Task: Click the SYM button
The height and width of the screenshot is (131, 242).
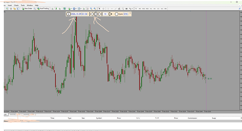Action: coord(126,14)
